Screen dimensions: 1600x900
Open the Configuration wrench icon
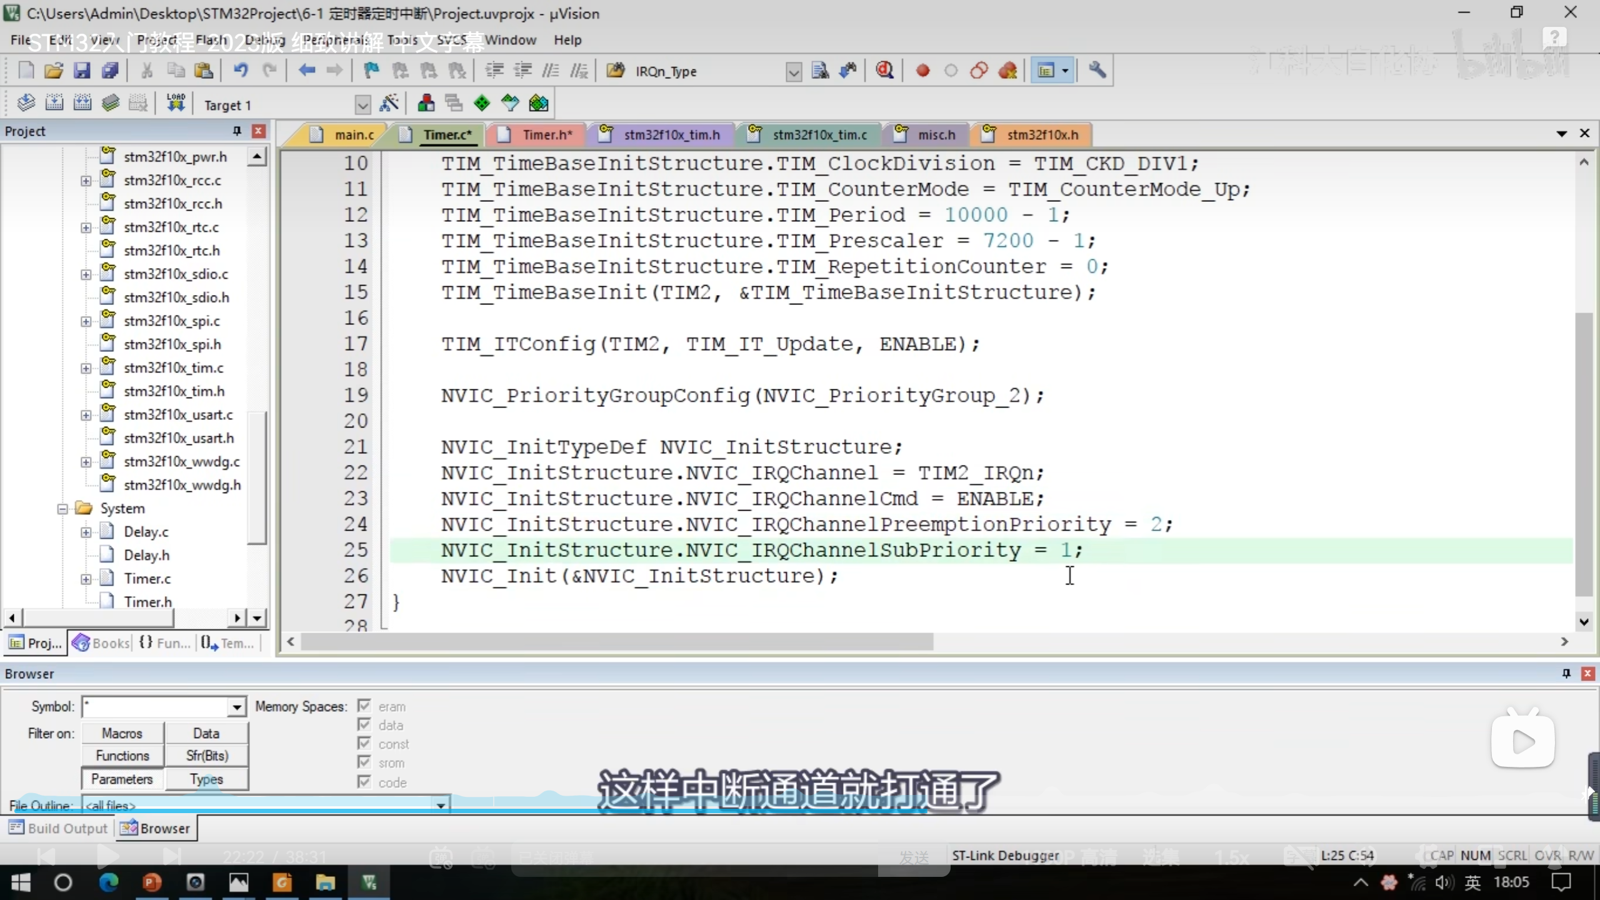[x=1097, y=71]
